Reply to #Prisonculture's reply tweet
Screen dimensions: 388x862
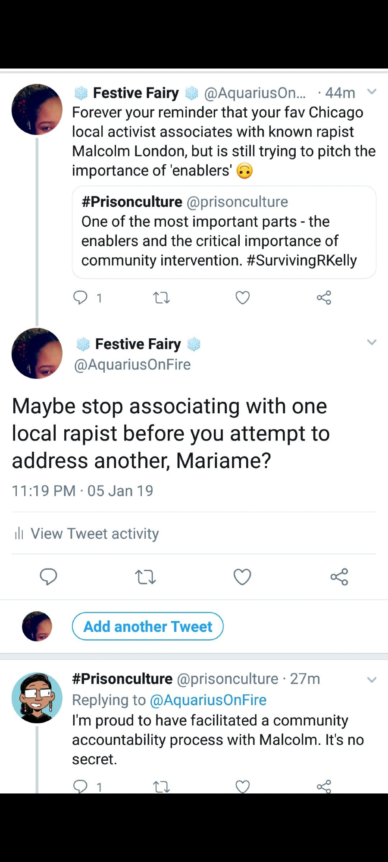(x=81, y=787)
